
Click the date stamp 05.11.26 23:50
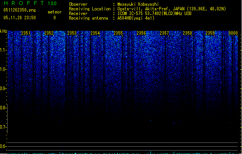(x=20, y=18)
